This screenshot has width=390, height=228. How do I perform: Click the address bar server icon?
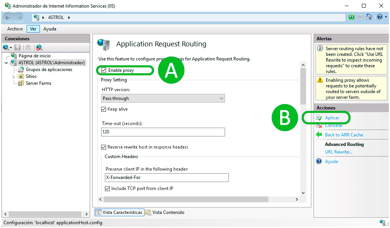(x=36, y=17)
